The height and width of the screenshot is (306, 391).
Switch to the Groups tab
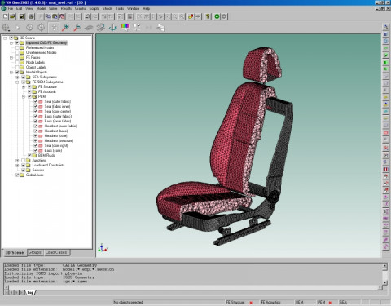pos(35,252)
